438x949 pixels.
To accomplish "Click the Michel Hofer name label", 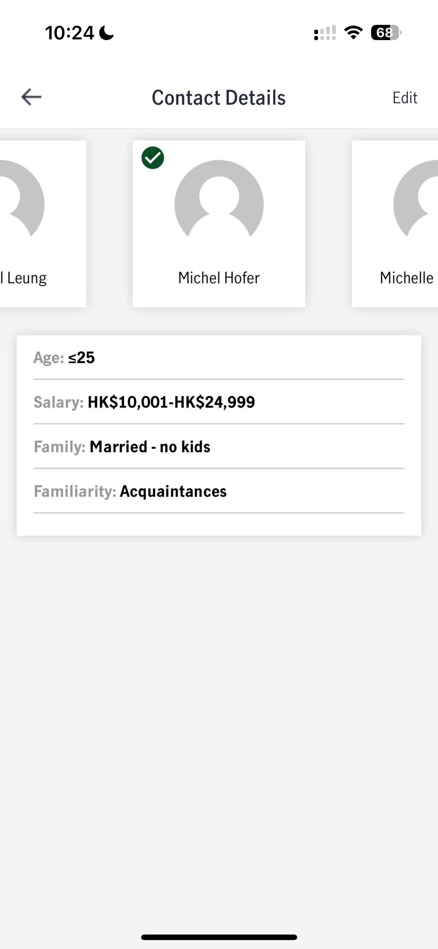I will point(219,278).
